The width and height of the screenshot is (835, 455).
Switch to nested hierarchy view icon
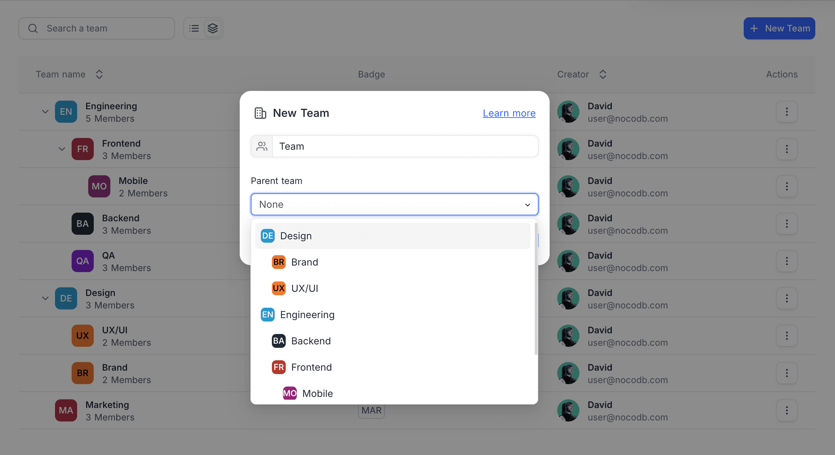[x=213, y=28]
